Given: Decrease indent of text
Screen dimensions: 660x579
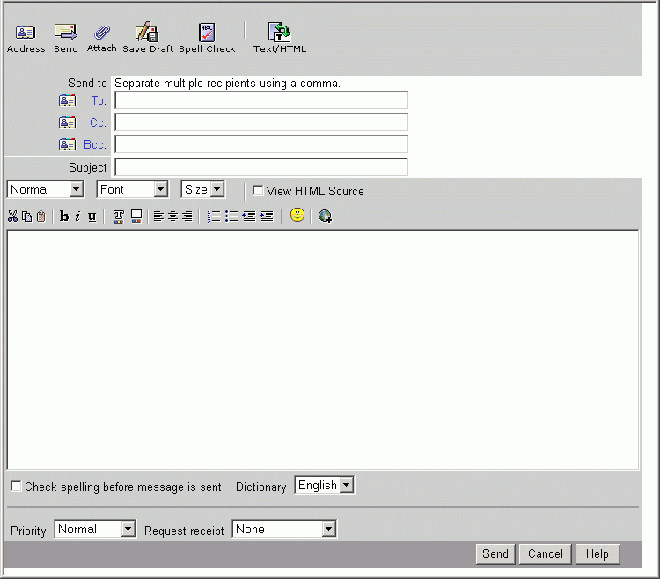Looking at the screenshot, I should pos(249,216).
